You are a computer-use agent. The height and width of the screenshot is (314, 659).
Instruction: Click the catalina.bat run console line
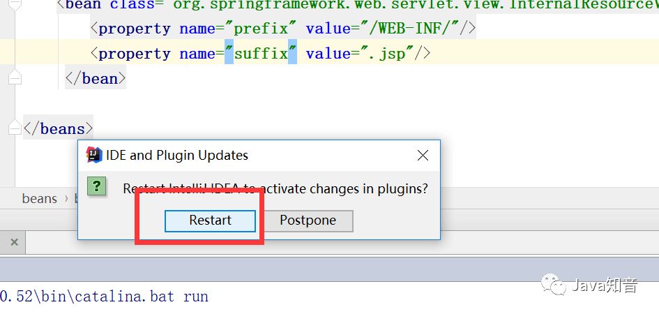[x=104, y=297]
